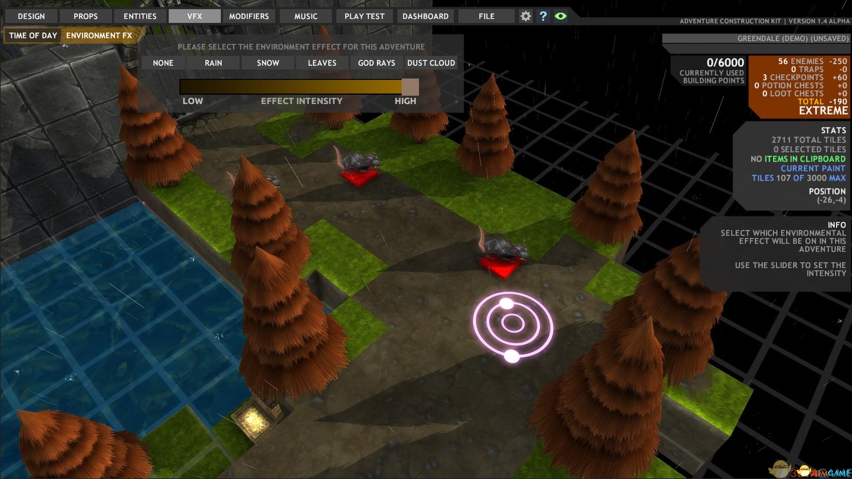Start PLAY TEST mode
Screen dimensions: 852x479
click(x=364, y=16)
